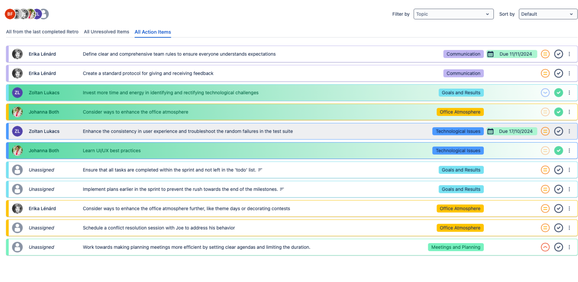Screen dimensions: 578x282
Task: Open more options for 'Invest more time' row
Action: pos(569,93)
